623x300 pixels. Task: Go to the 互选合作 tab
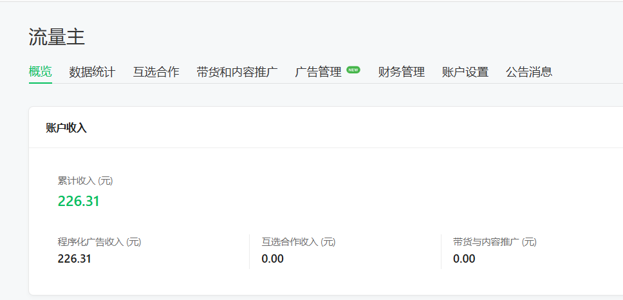tap(156, 72)
